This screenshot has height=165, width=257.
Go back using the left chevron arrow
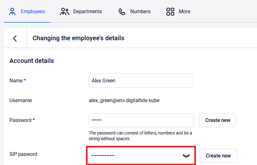[x=15, y=38]
